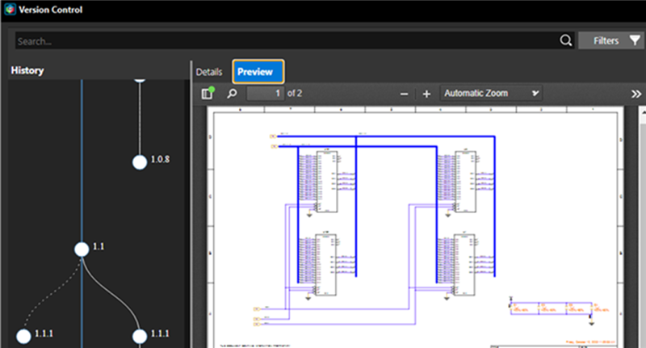This screenshot has width=646, height=348.
Task: Open the Filters dropdown button
Action: tap(610, 40)
